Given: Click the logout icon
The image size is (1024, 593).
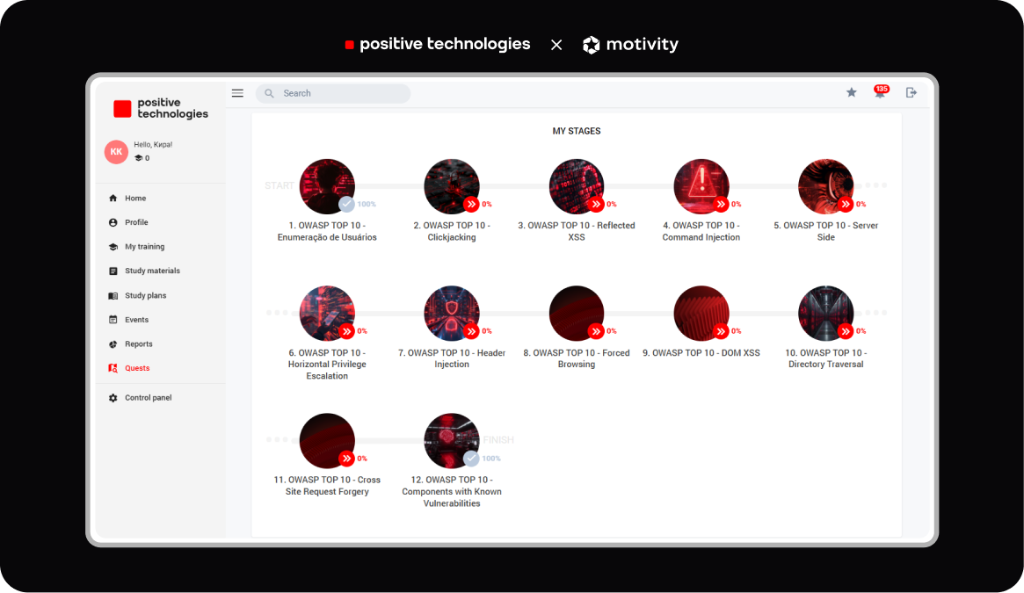Looking at the screenshot, I should click(x=911, y=92).
